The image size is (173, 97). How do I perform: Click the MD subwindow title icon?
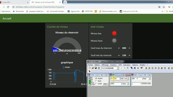(132, 75)
